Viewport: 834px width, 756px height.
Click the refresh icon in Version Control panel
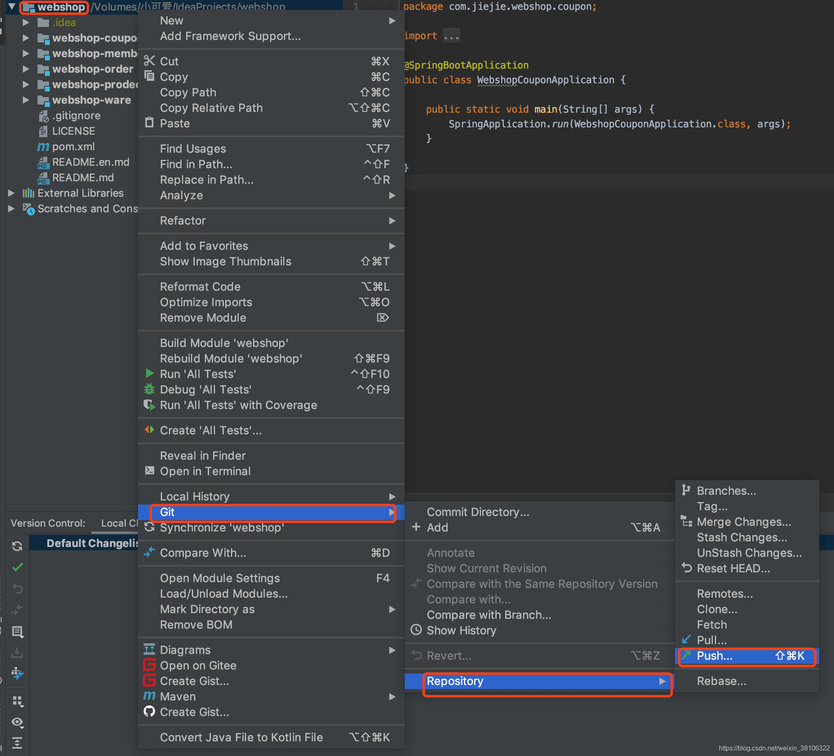click(18, 546)
